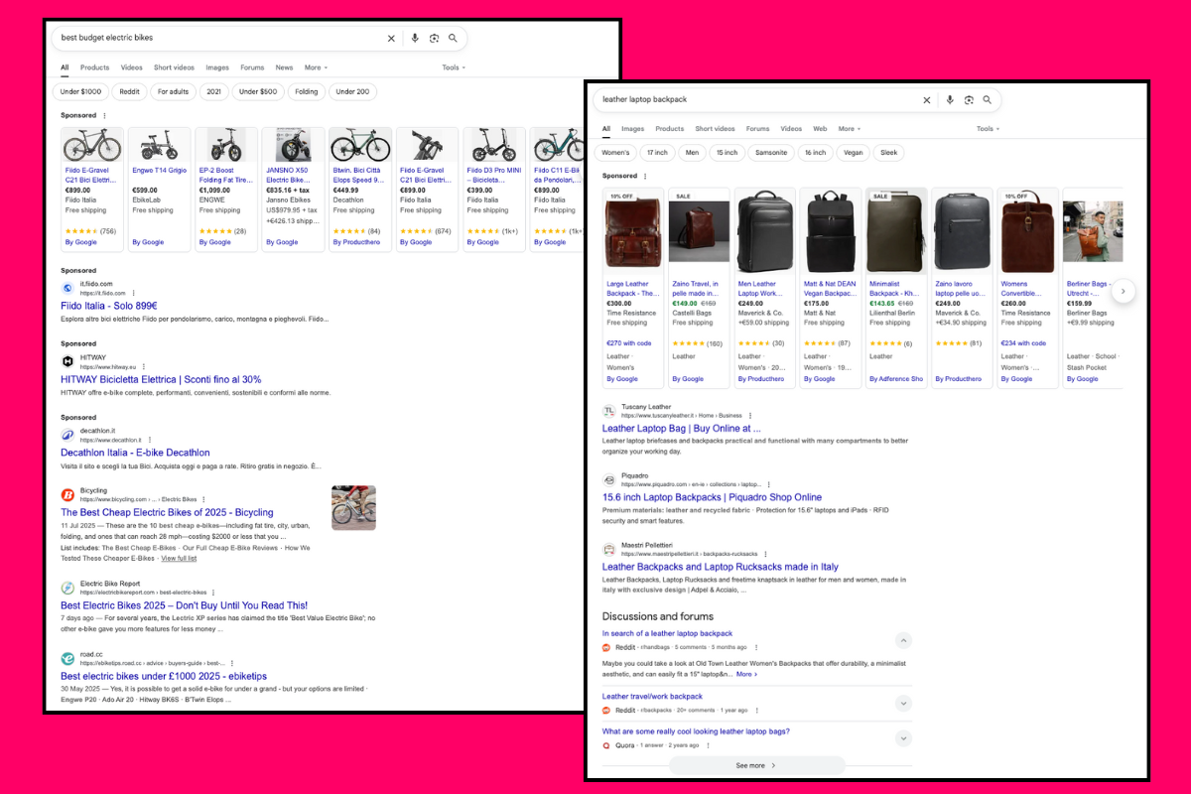Switch to Products tab on electric bikes page

pos(94,67)
